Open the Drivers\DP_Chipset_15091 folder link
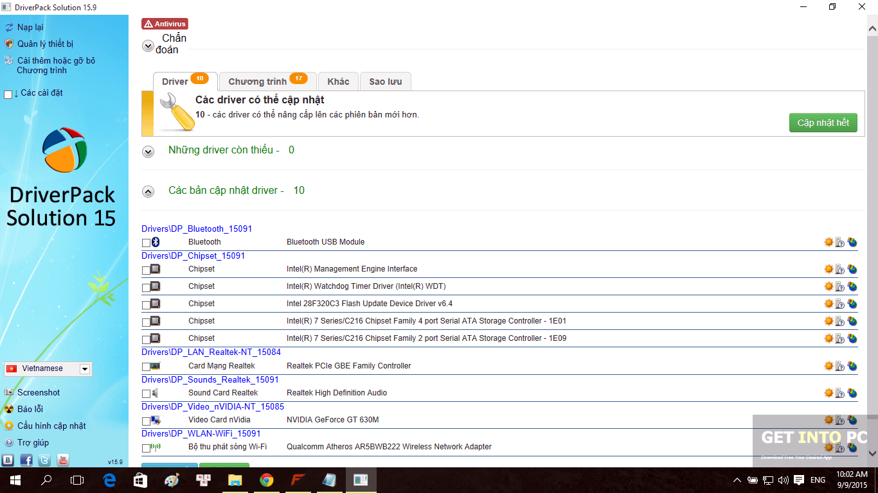The height and width of the screenshot is (493, 878). [x=193, y=255]
